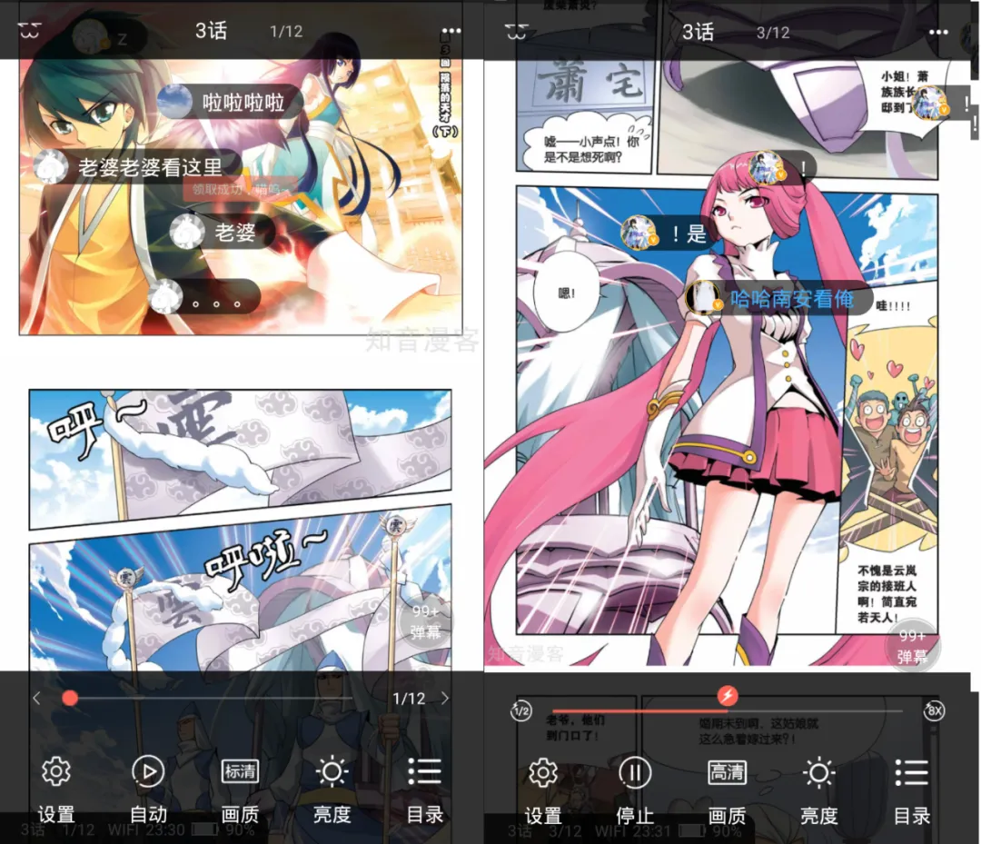Click the red page progress slider knob
The width and height of the screenshot is (981, 844).
point(70,699)
